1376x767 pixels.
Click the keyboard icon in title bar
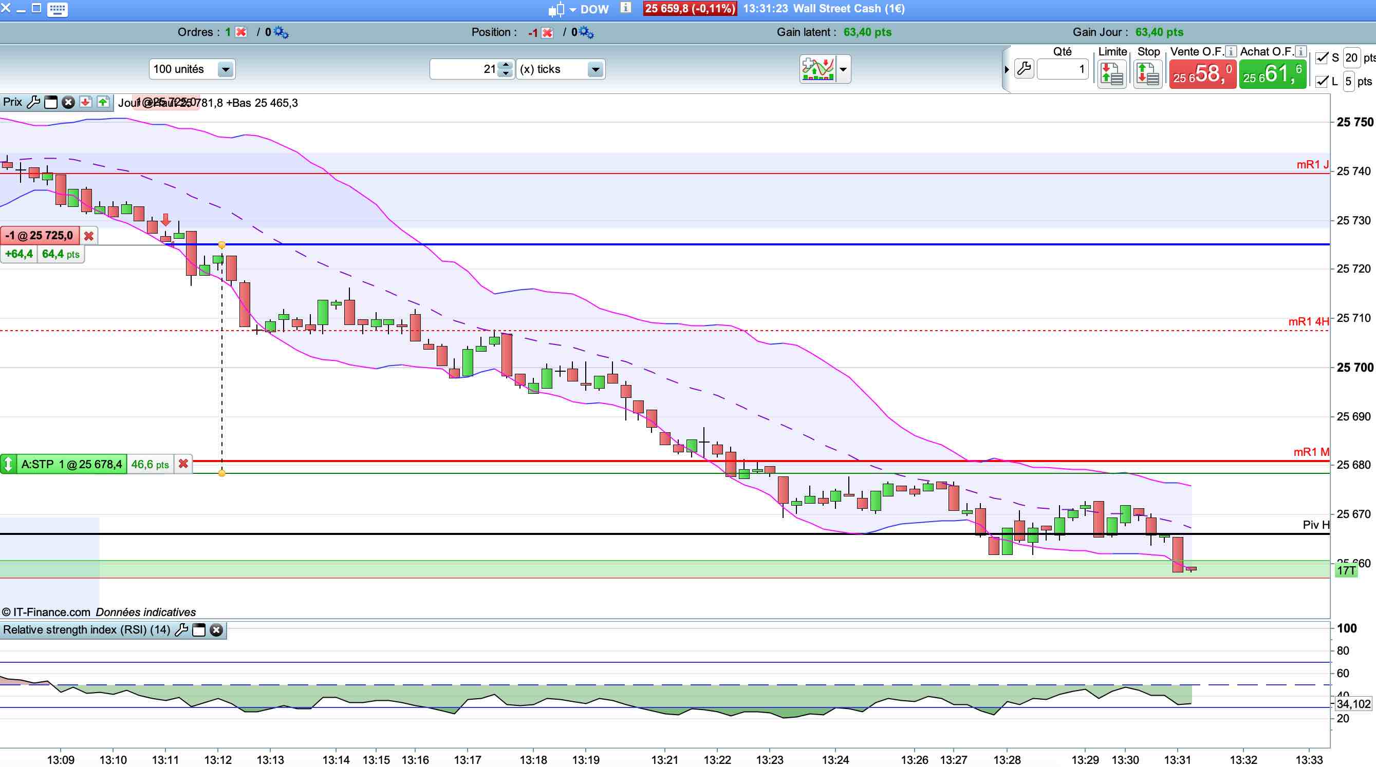[x=57, y=9]
